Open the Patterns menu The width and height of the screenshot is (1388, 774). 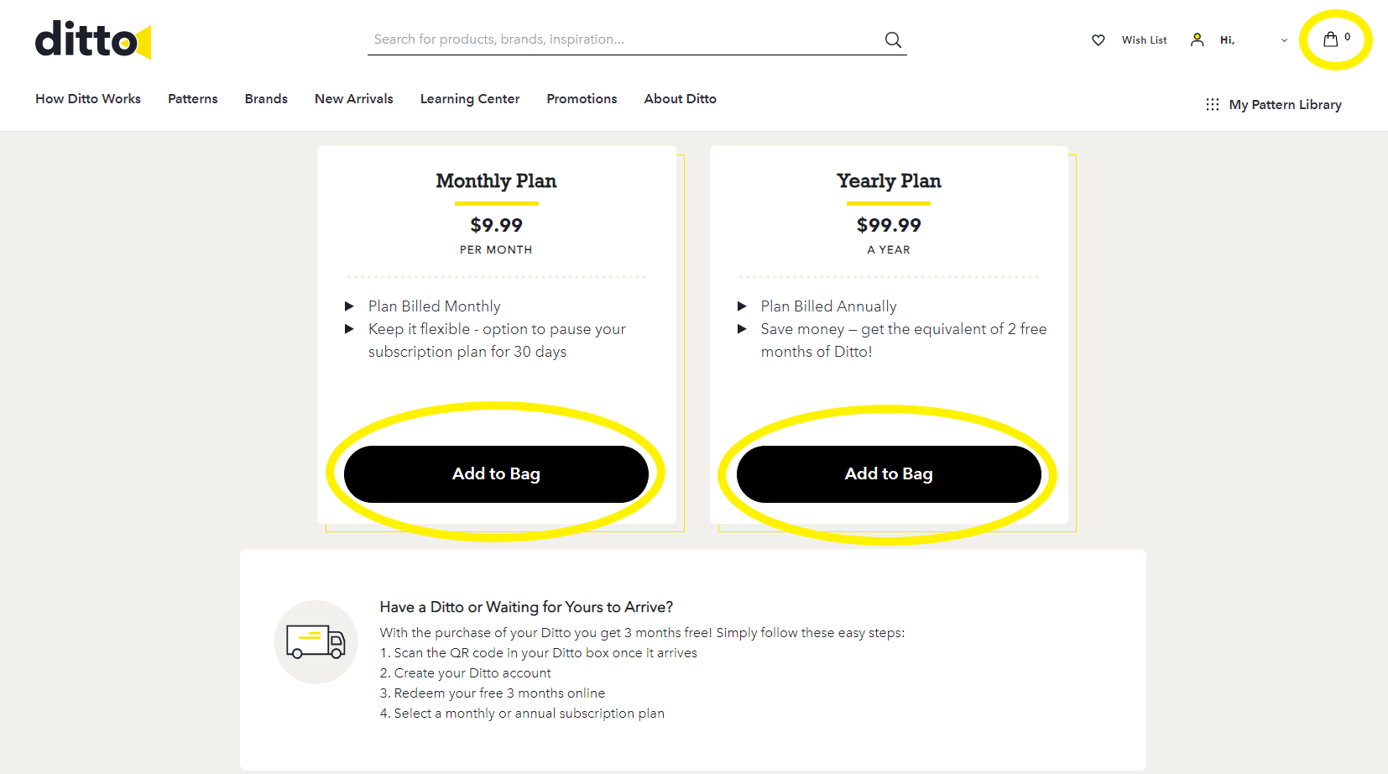(192, 99)
